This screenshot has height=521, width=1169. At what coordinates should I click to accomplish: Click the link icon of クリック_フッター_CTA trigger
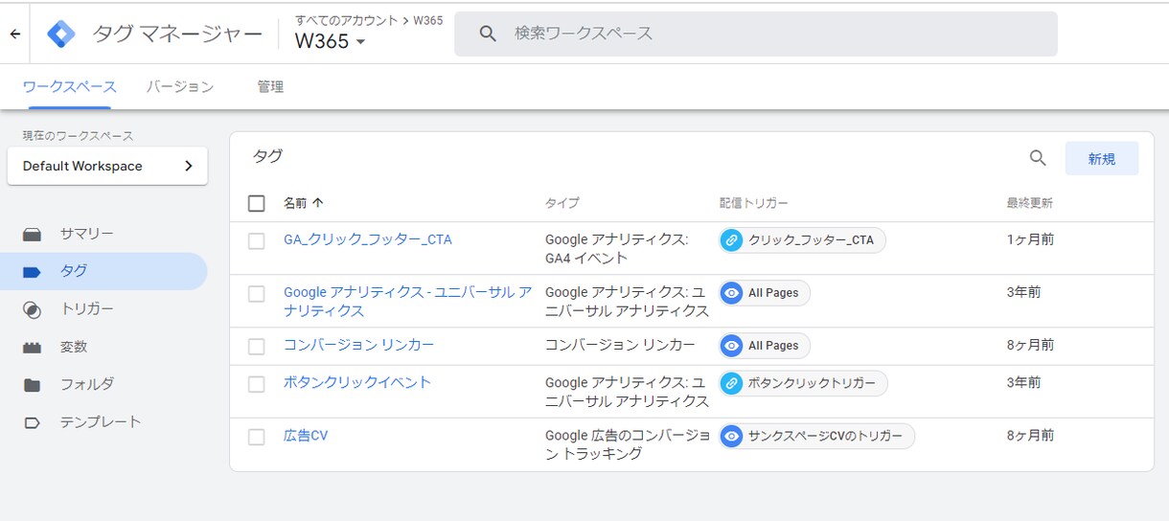[732, 240]
